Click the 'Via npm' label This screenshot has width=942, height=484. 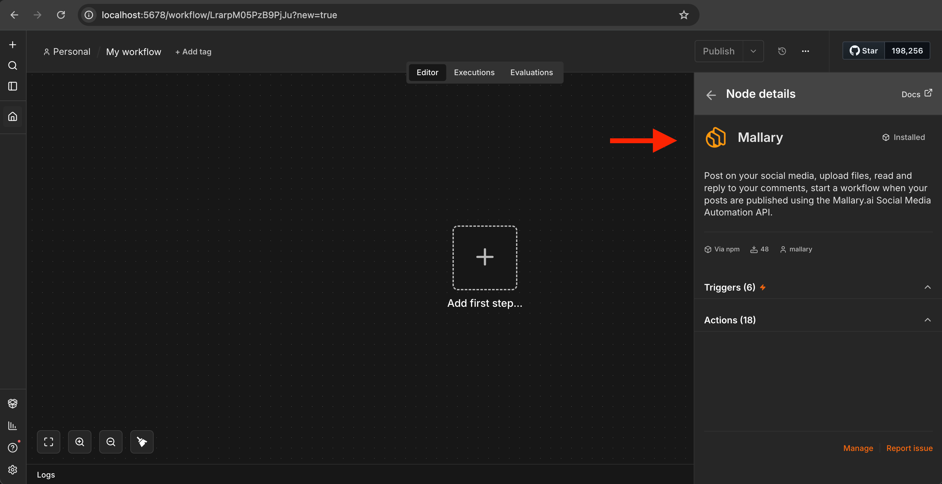click(722, 249)
